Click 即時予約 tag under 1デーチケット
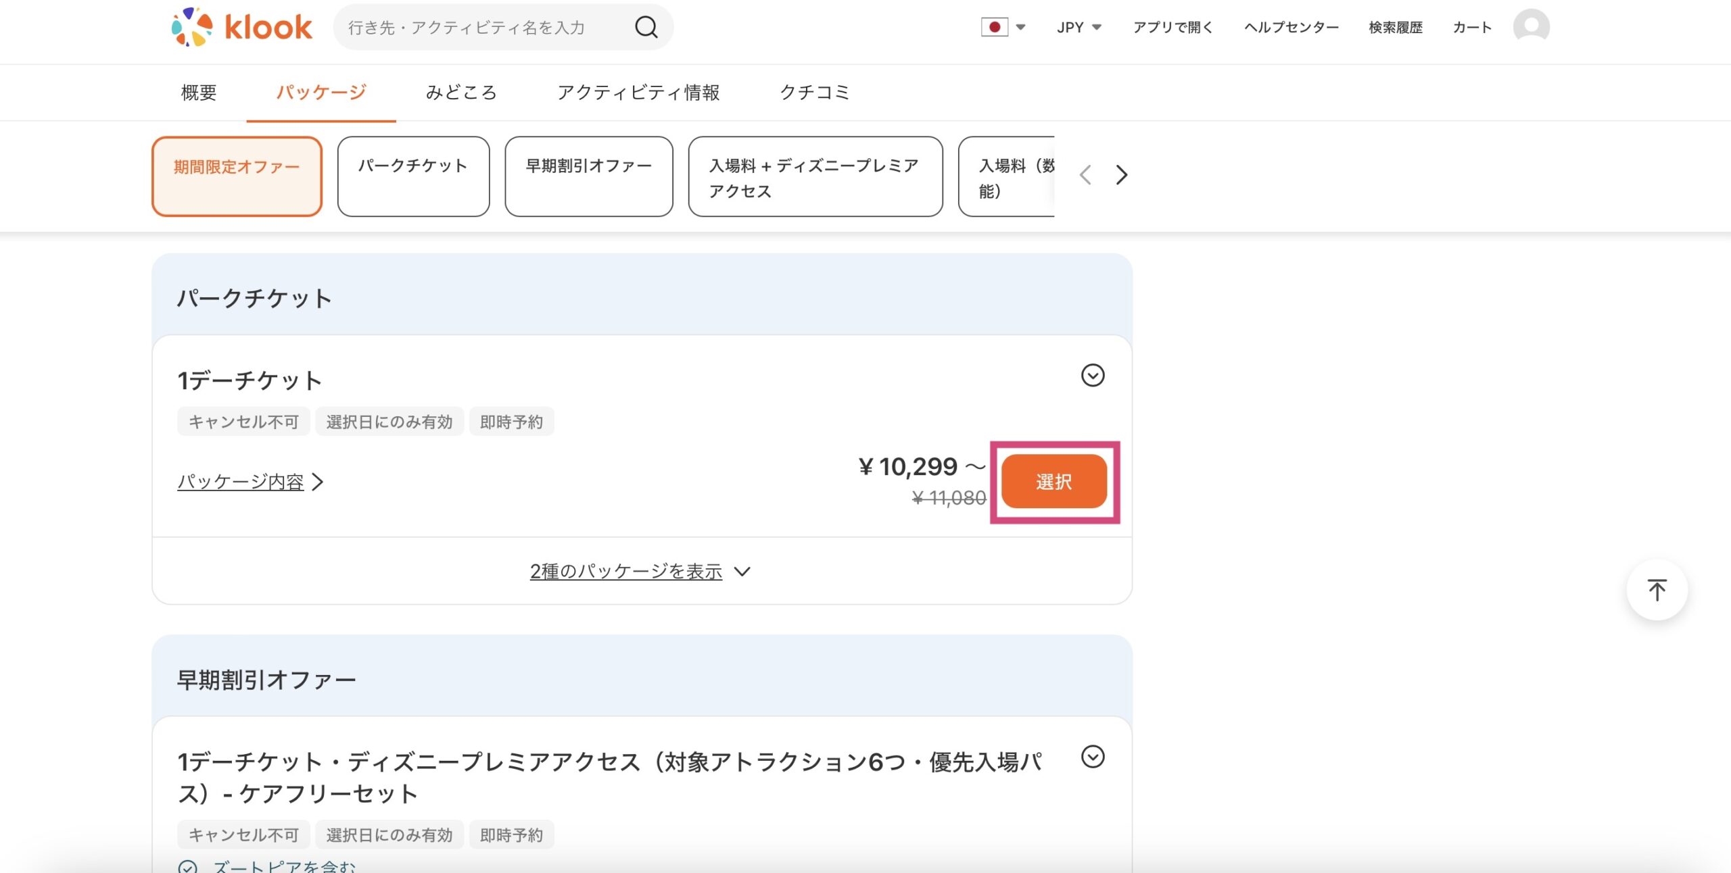Image resolution: width=1731 pixels, height=873 pixels. [x=512, y=422]
